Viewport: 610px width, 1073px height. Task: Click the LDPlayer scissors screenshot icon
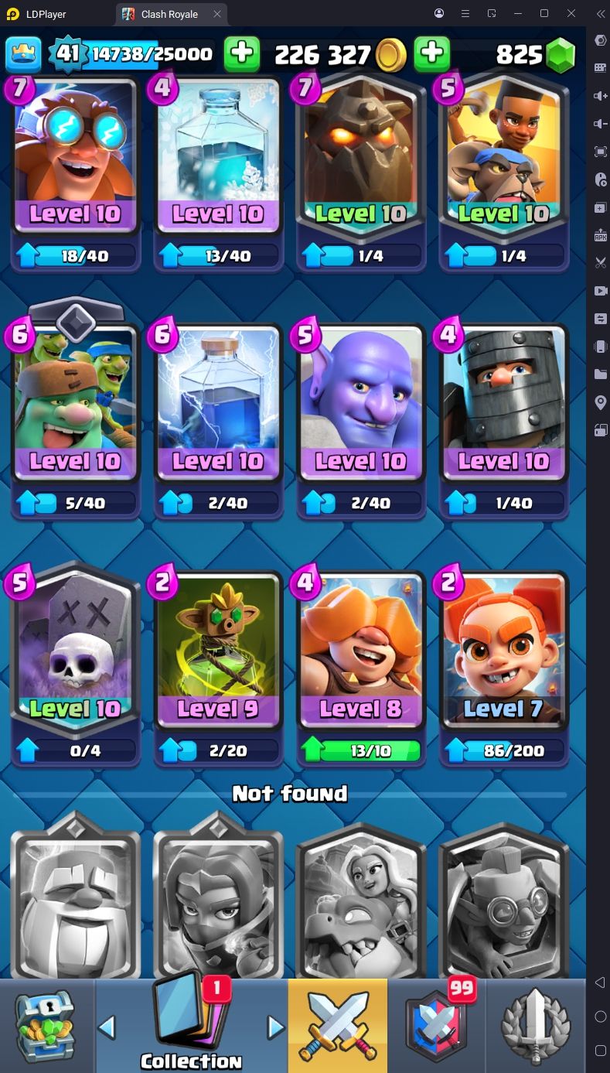(600, 263)
